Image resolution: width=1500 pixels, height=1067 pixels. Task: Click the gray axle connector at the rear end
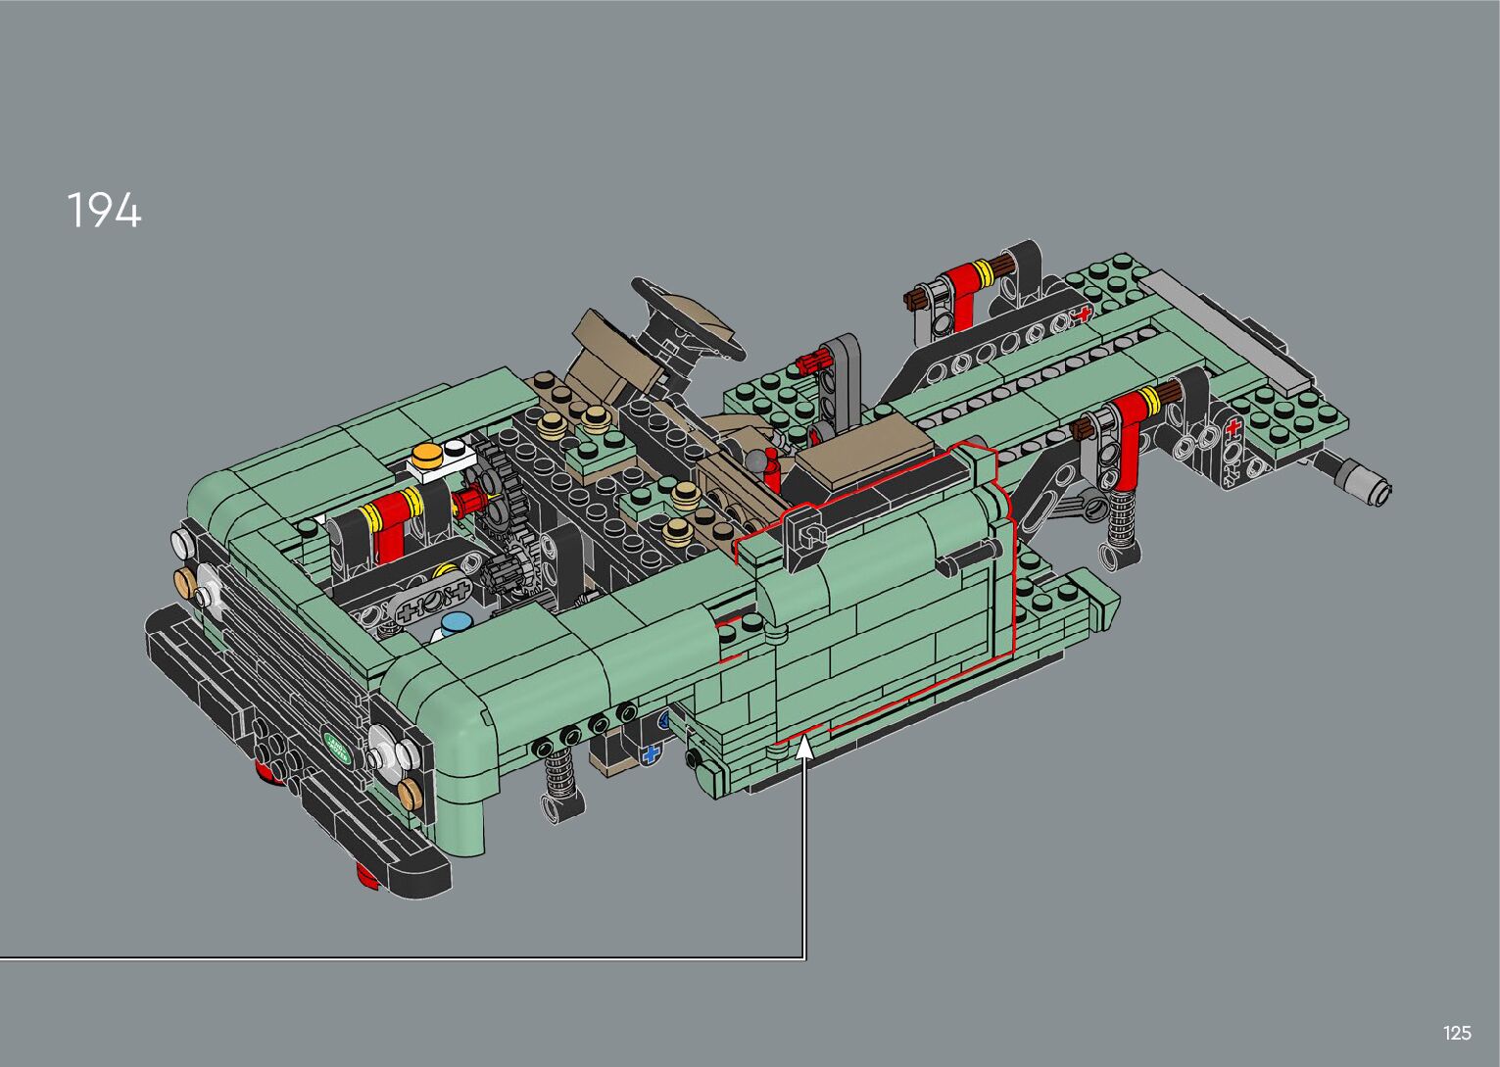click(x=1362, y=481)
